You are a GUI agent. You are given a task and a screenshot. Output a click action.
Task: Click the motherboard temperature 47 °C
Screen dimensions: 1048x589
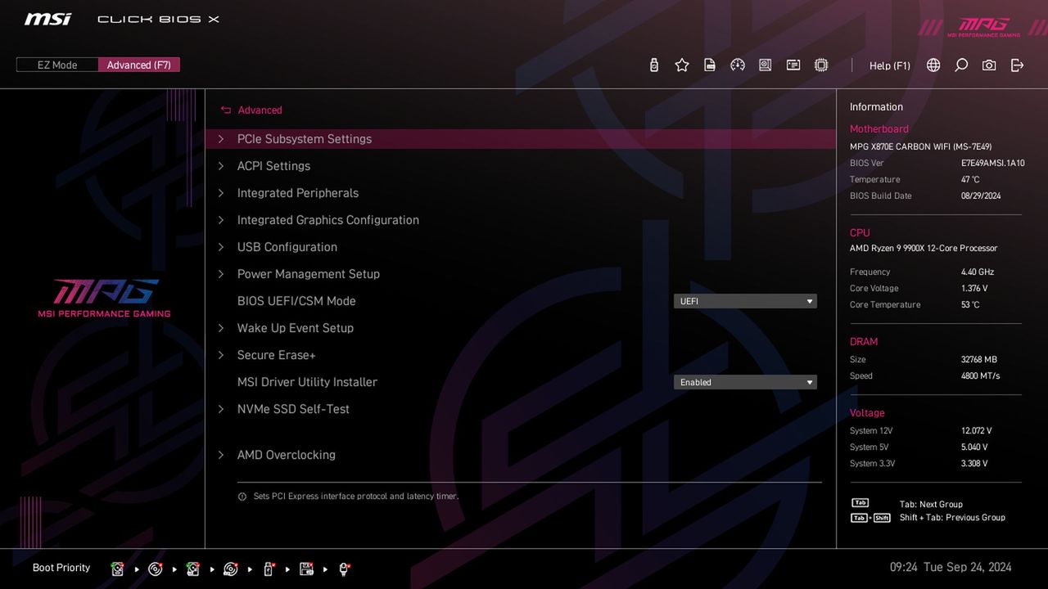tap(970, 179)
